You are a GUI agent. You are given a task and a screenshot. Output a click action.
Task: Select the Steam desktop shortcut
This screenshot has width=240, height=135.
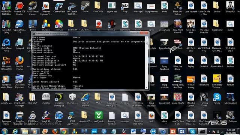tap(85, 7)
